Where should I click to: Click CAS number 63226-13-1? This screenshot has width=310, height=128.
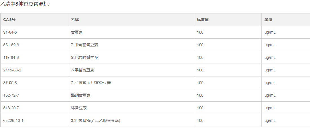coord(13,120)
